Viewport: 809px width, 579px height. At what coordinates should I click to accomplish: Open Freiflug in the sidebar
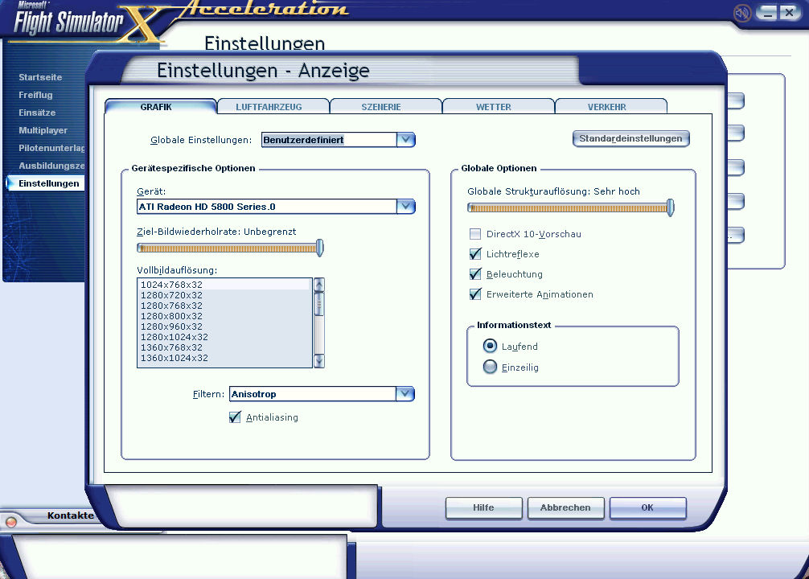(35, 95)
